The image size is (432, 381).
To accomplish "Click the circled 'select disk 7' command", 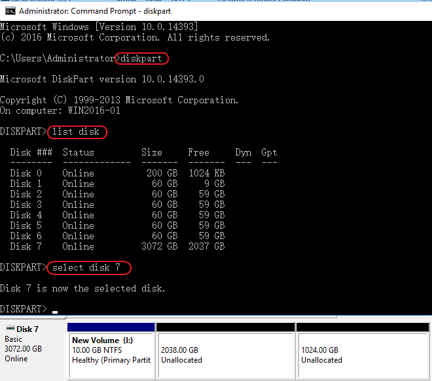I will pos(89,268).
